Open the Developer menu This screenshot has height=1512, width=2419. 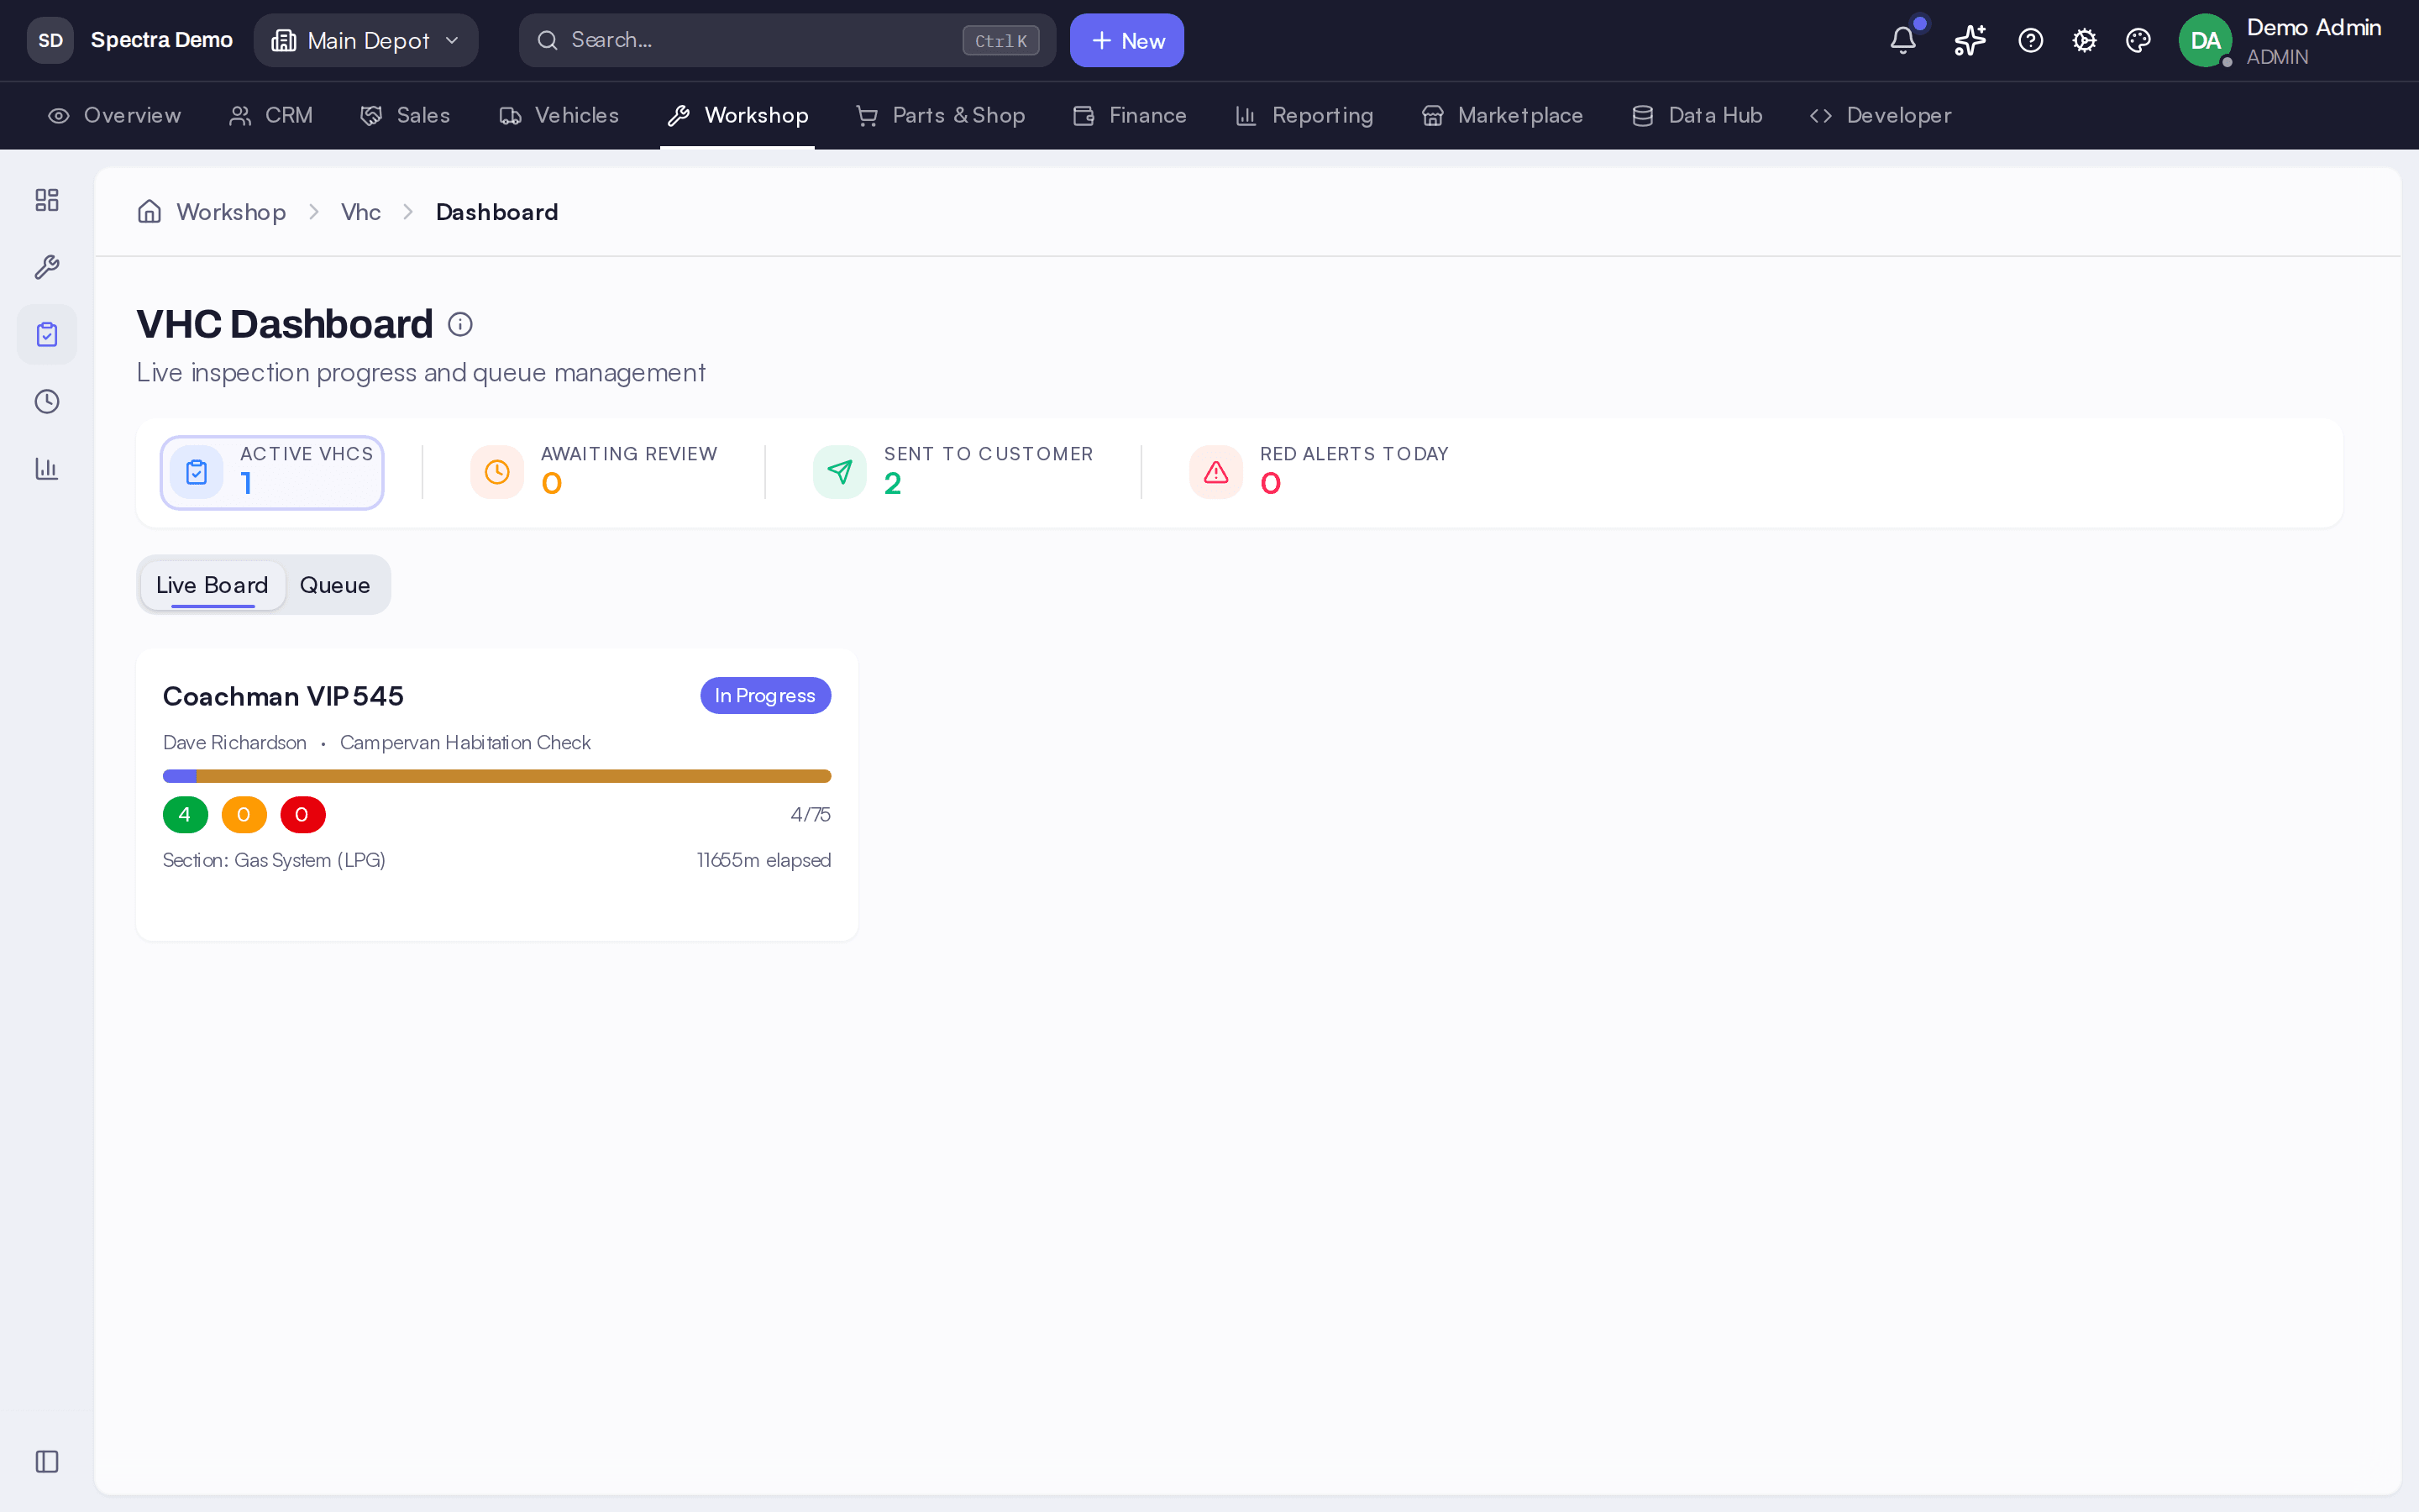click(1881, 115)
